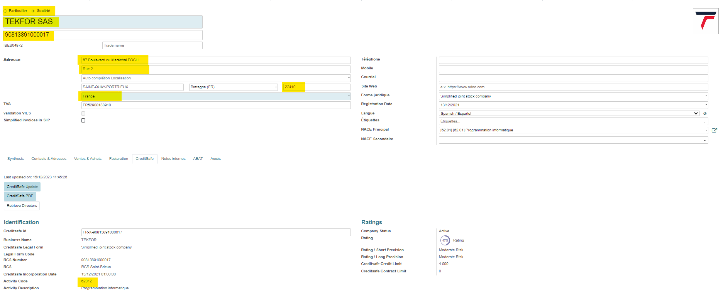
Task: Open the Facturation tab
Action: coord(119,159)
